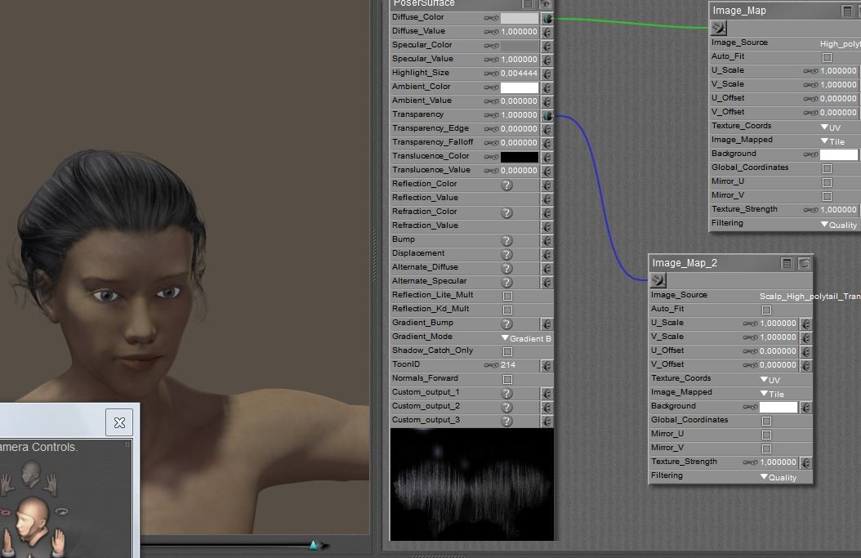Viewport: 861px width, 558px height.
Task: Click the Image_Map node output connector icon
Action: point(719,28)
